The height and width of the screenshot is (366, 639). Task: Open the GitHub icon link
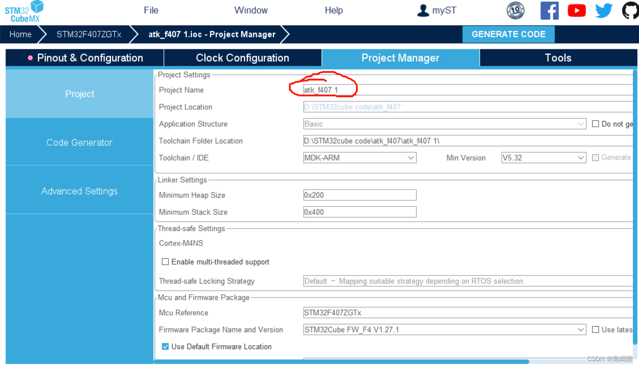pos(630,10)
